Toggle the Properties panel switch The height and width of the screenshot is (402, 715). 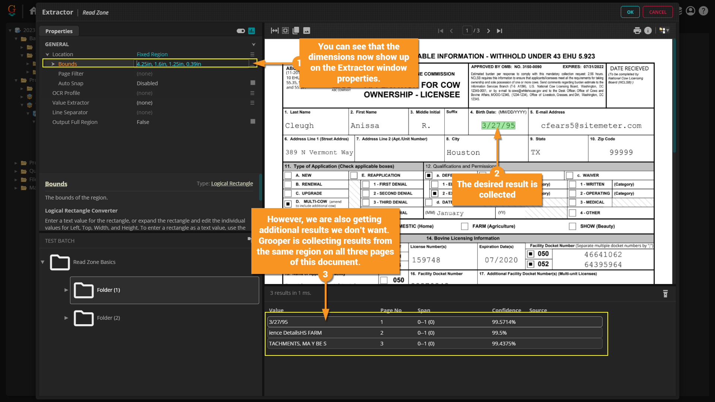(241, 31)
